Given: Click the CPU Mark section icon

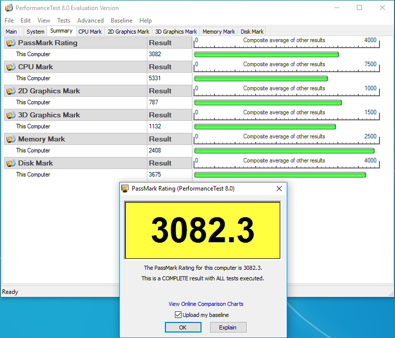Looking at the screenshot, I should click(x=11, y=67).
